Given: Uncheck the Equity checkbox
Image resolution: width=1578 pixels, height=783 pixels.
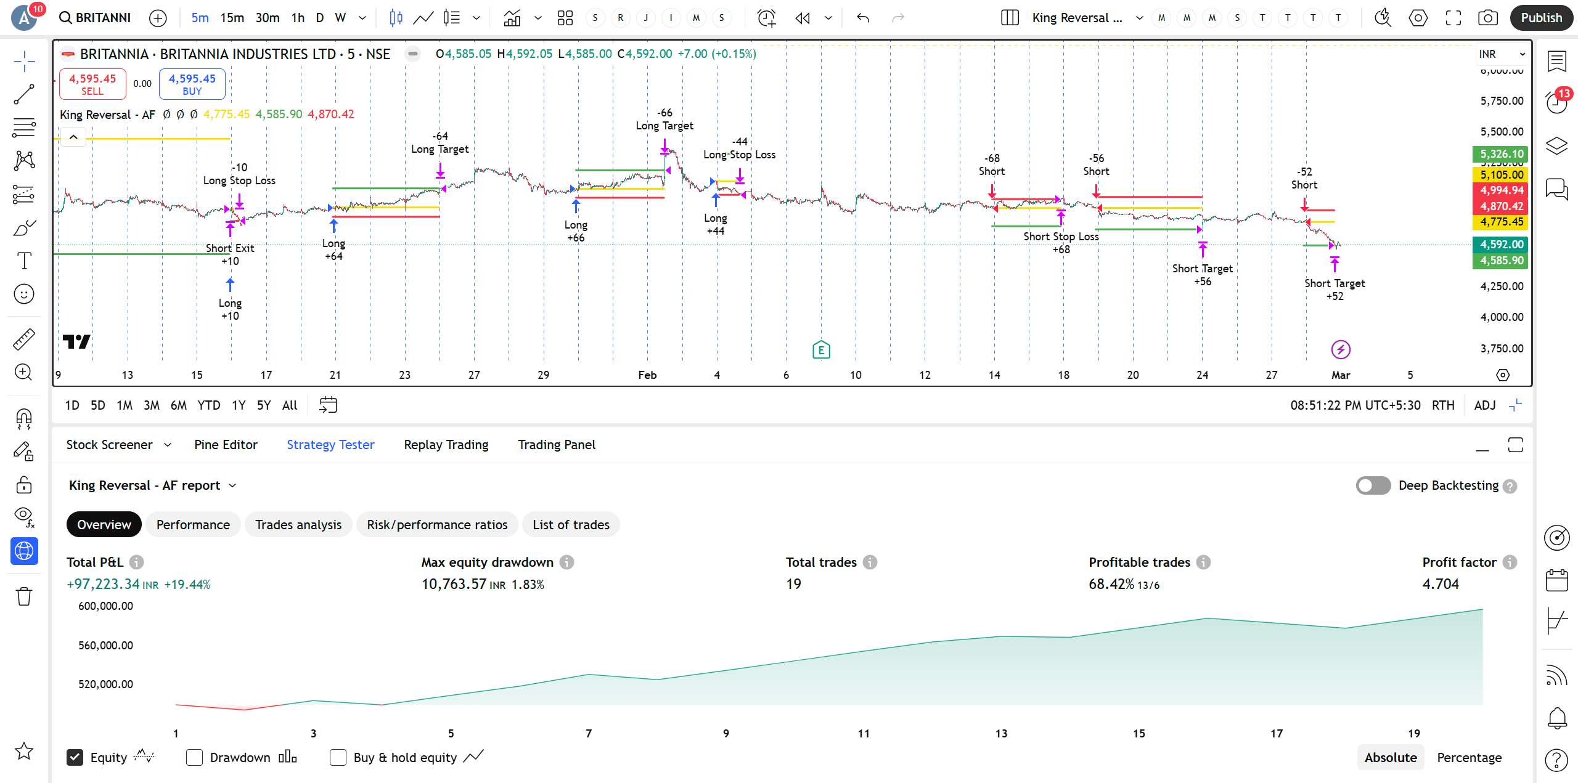Looking at the screenshot, I should [x=75, y=757].
